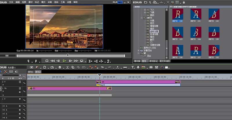Screen dimensions: 232x120
Task: Mute audio on the 1 VA track
Action: click(20, 92)
